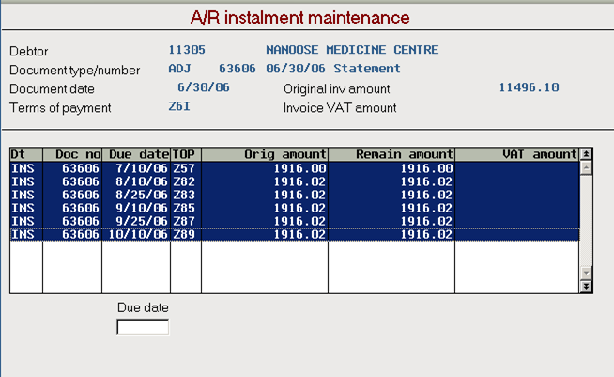Click debtor name NANOOSE MEDICINE CENTRE

pyautogui.click(x=352, y=50)
